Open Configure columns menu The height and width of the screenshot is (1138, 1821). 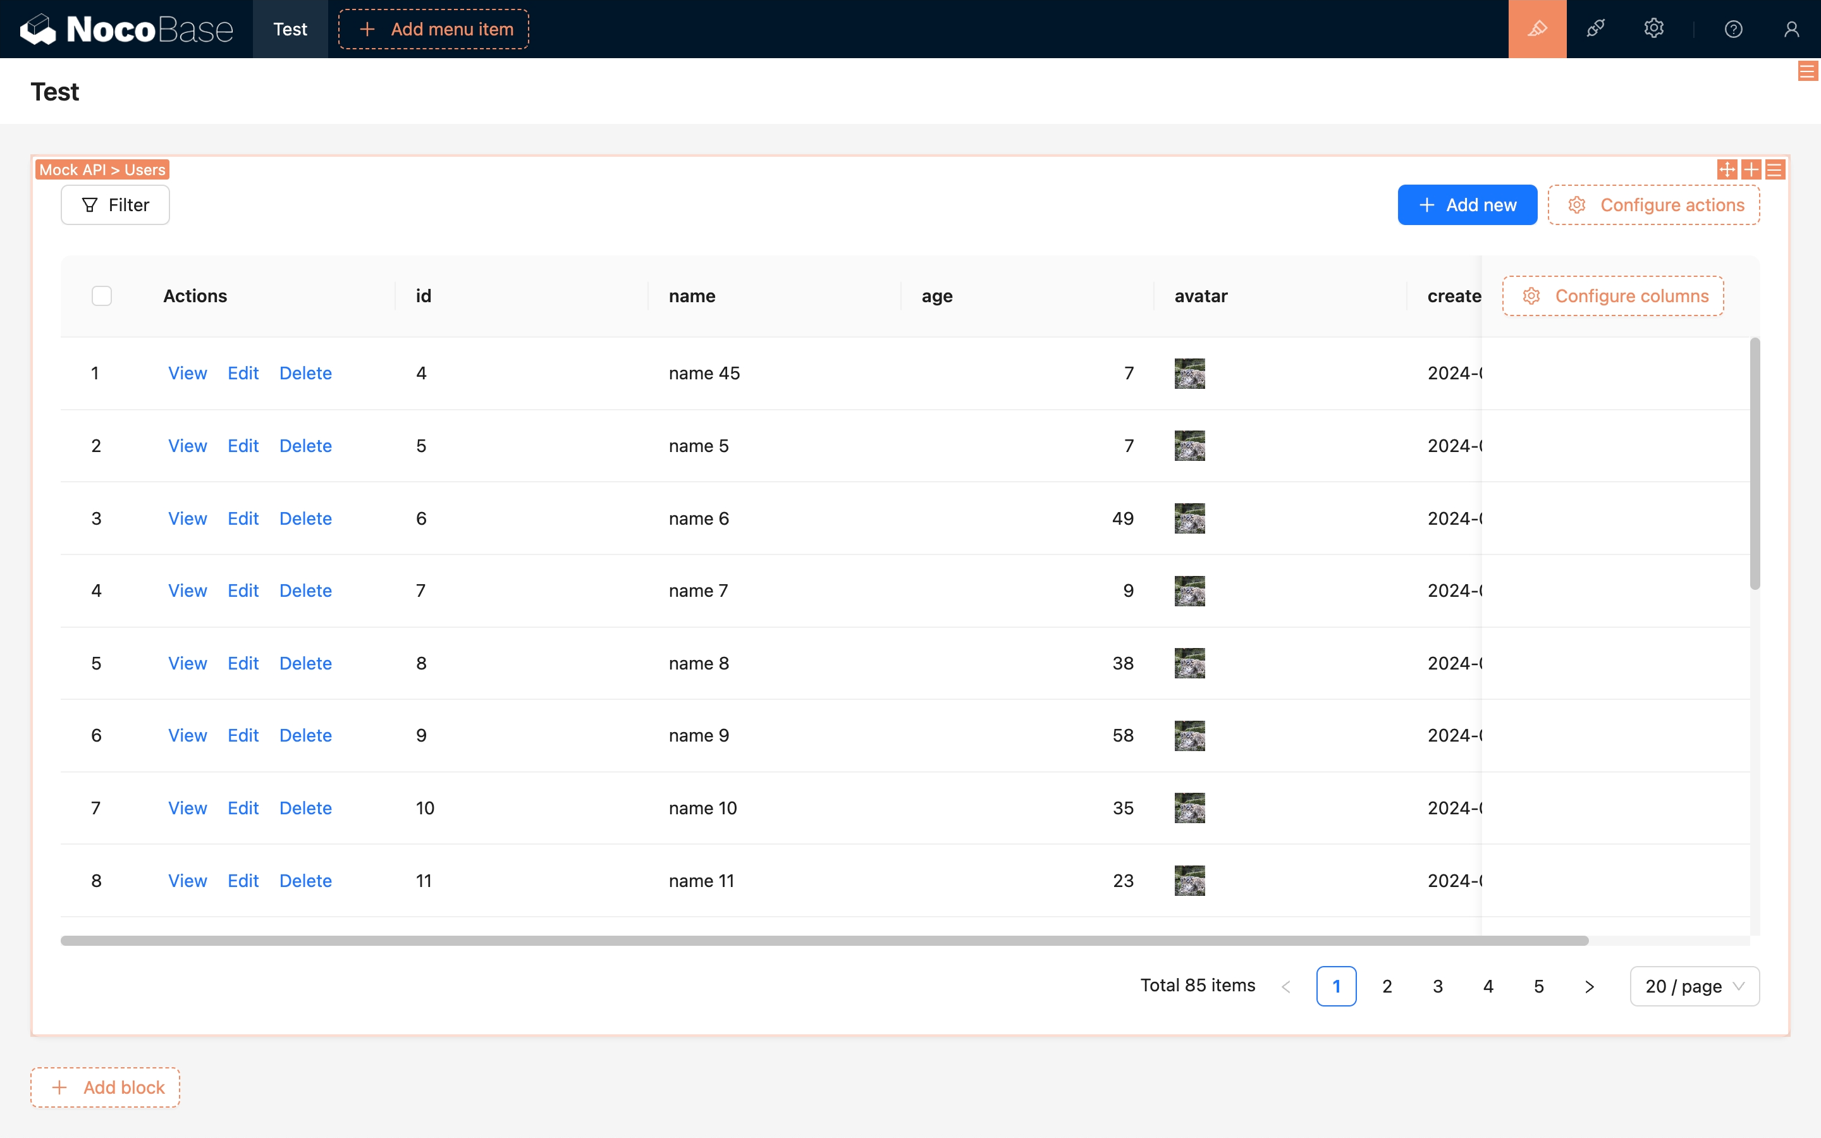tap(1612, 296)
